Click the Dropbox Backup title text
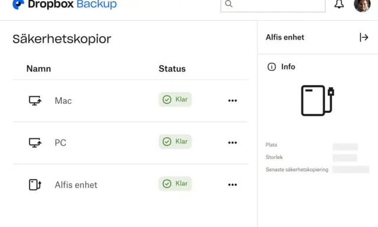 click(x=72, y=4)
